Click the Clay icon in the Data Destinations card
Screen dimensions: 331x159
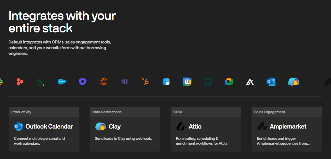(101, 127)
